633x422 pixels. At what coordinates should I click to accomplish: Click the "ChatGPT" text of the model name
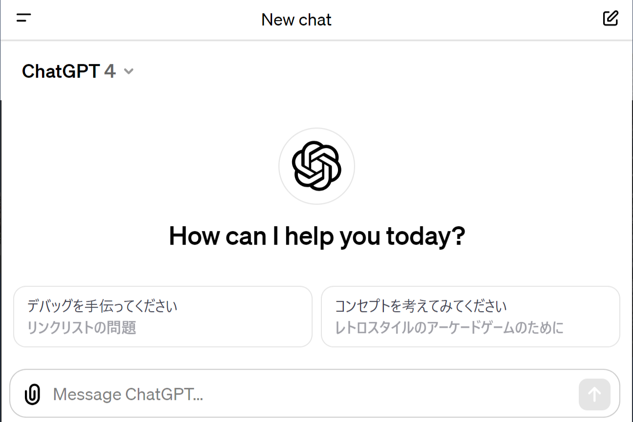(x=61, y=71)
